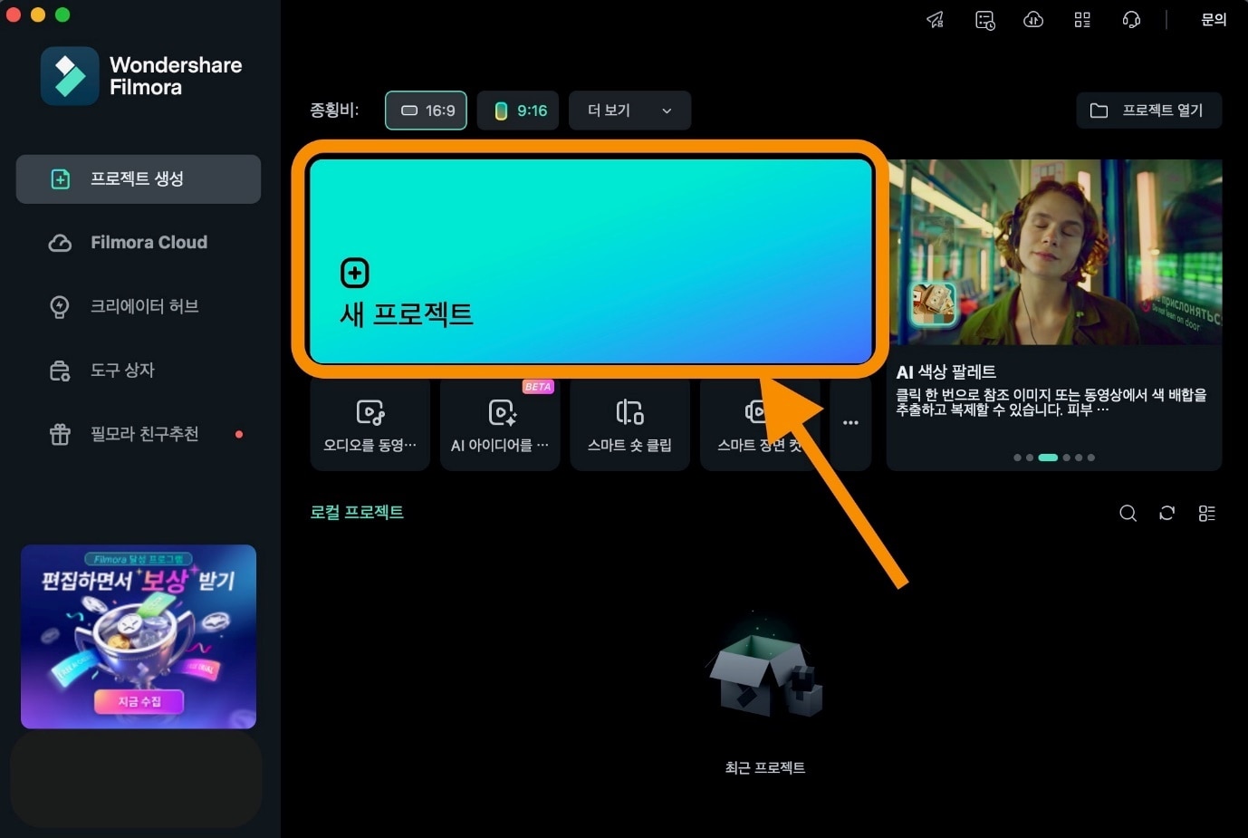Click the 프로젝트 열기 button
Viewport: 1248px width, 838px height.
(1148, 111)
